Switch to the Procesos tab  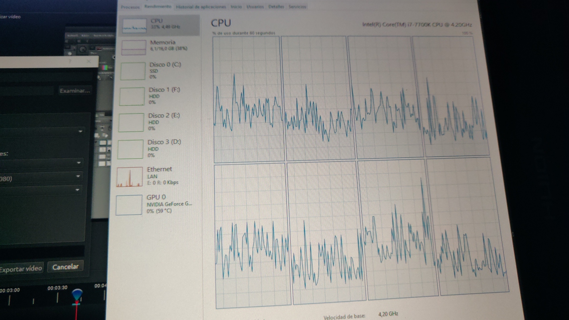coord(130,7)
